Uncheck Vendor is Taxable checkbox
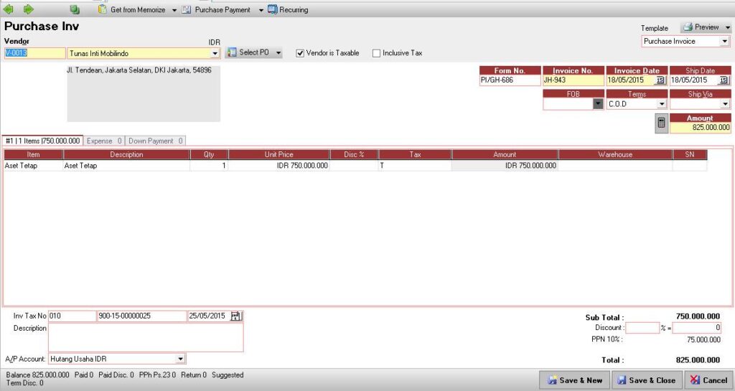This screenshot has height=391, width=735. (x=300, y=53)
